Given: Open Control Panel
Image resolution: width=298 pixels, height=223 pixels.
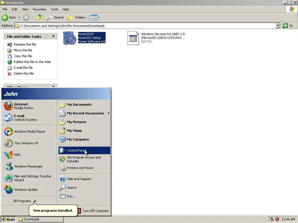Looking at the screenshot, I should (x=84, y=150).
